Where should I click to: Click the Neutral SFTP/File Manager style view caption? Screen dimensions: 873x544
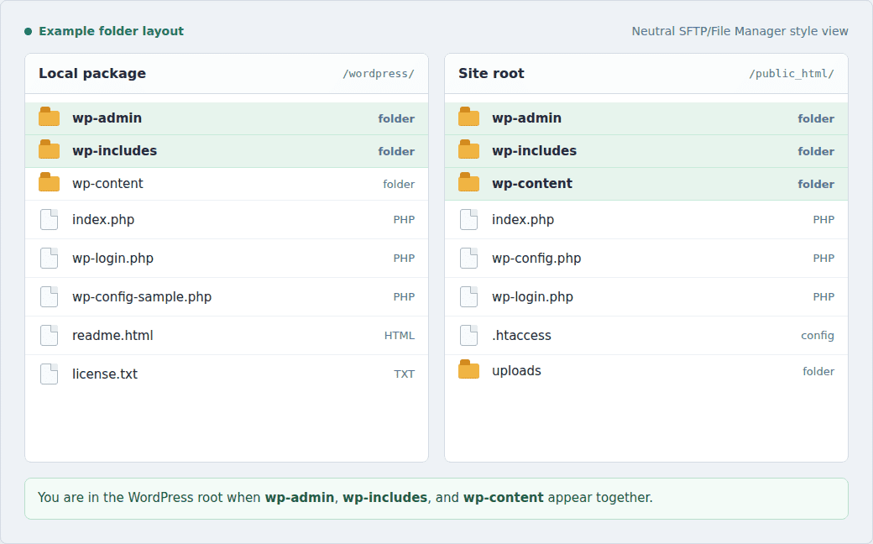coord(740,31)
